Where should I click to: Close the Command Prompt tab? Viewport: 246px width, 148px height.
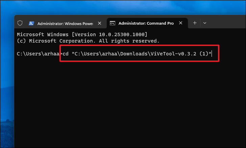click(180, 23)
